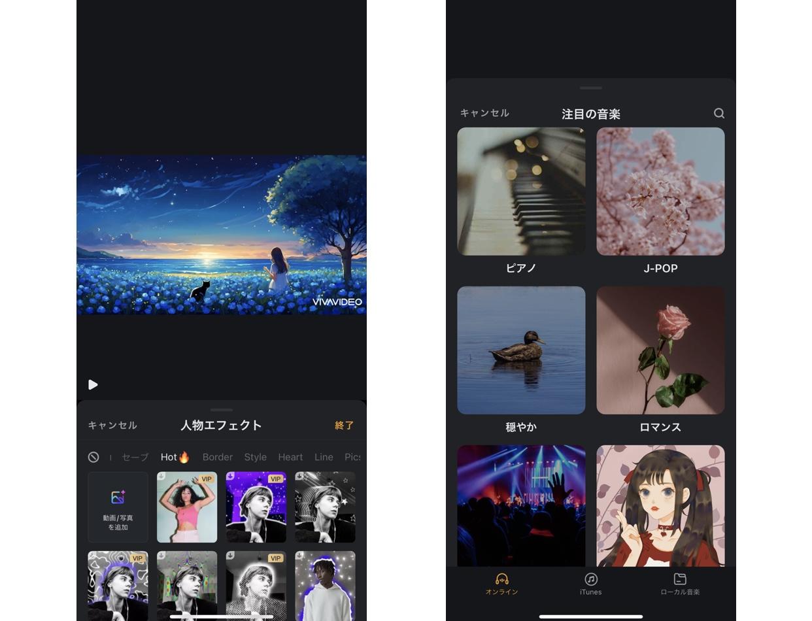The image size is (812, 621).
Task: Tap the no-effect circle-slash icon
Action: [x=93, y=457]
